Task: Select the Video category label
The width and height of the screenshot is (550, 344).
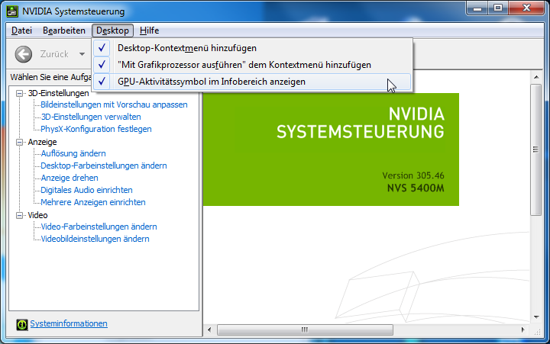Action: pyautogui.click(x=38, y=215)
